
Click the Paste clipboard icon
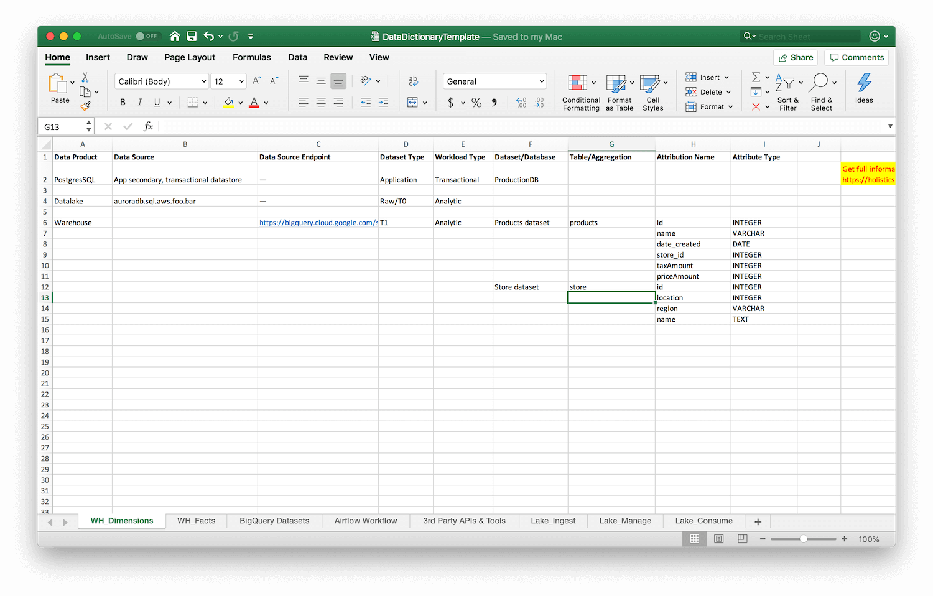pos(58,84)
